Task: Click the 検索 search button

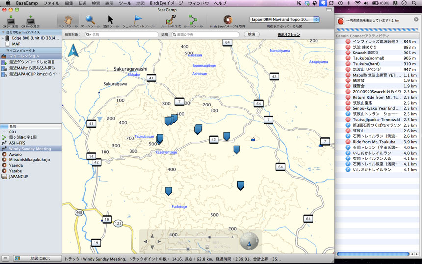Action: [252, 34]
